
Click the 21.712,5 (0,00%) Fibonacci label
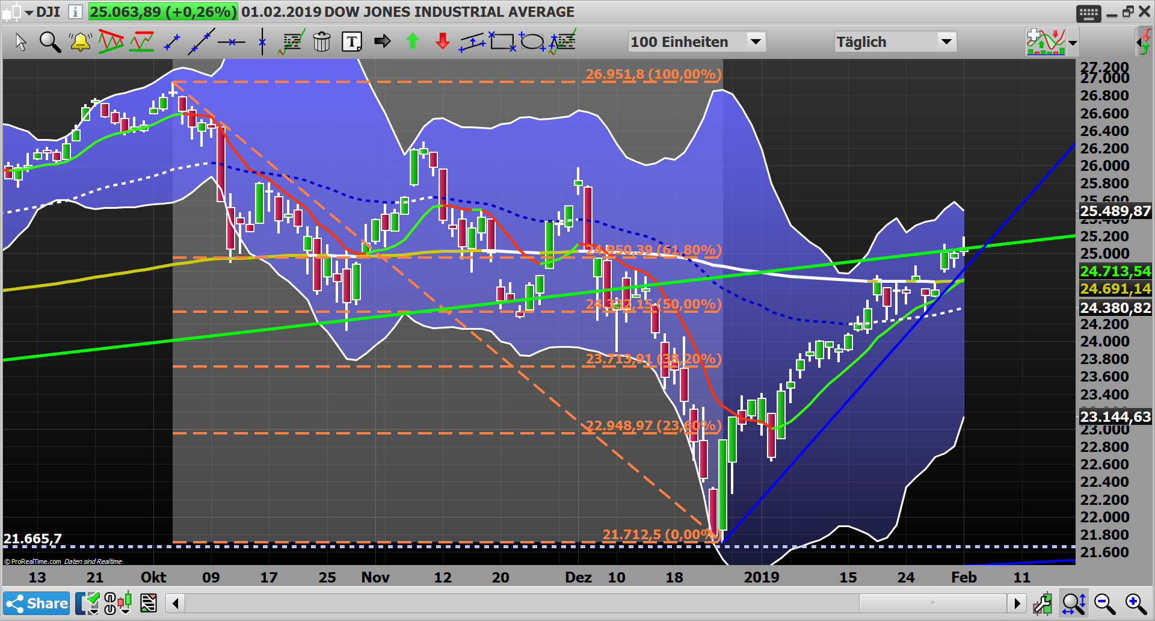(662, 534)
